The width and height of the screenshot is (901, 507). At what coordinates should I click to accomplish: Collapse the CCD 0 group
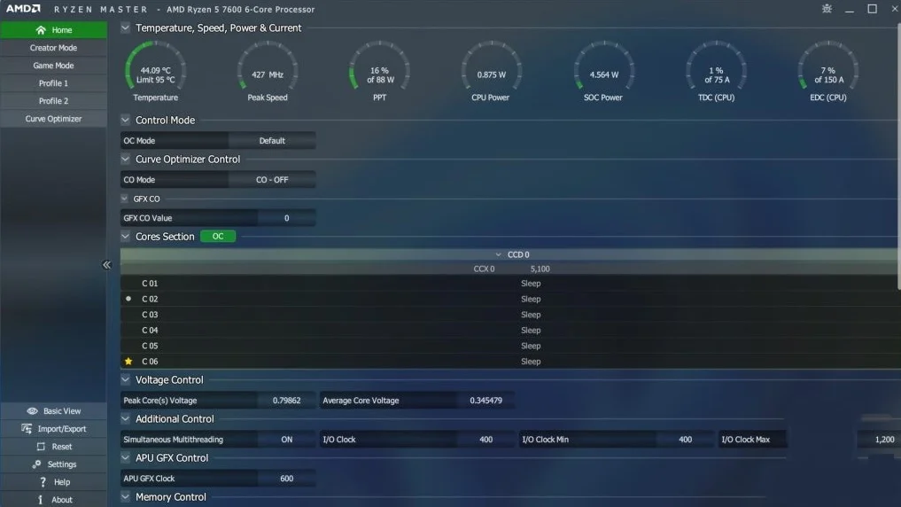pos(498,254)
